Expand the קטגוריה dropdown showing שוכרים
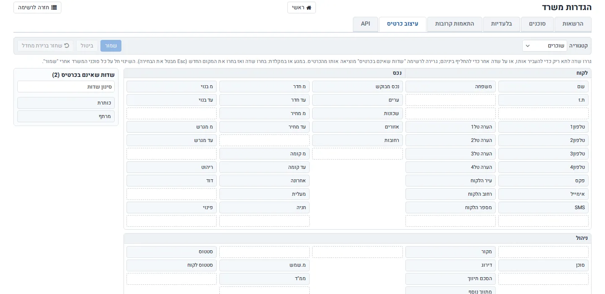This screenshot has height=294, width=605. coord(544,46)
